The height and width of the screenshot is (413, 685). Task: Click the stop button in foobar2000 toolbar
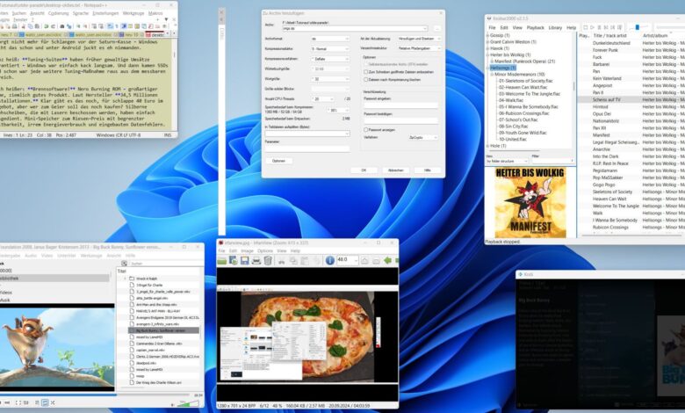pyautogui.click(x=586, y=27)
